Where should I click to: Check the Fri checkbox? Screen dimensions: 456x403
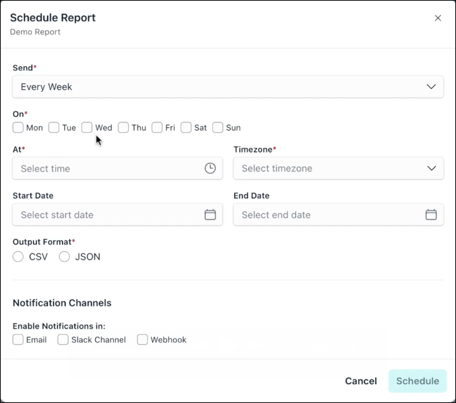pyautogui.click(x=157, y=127)
